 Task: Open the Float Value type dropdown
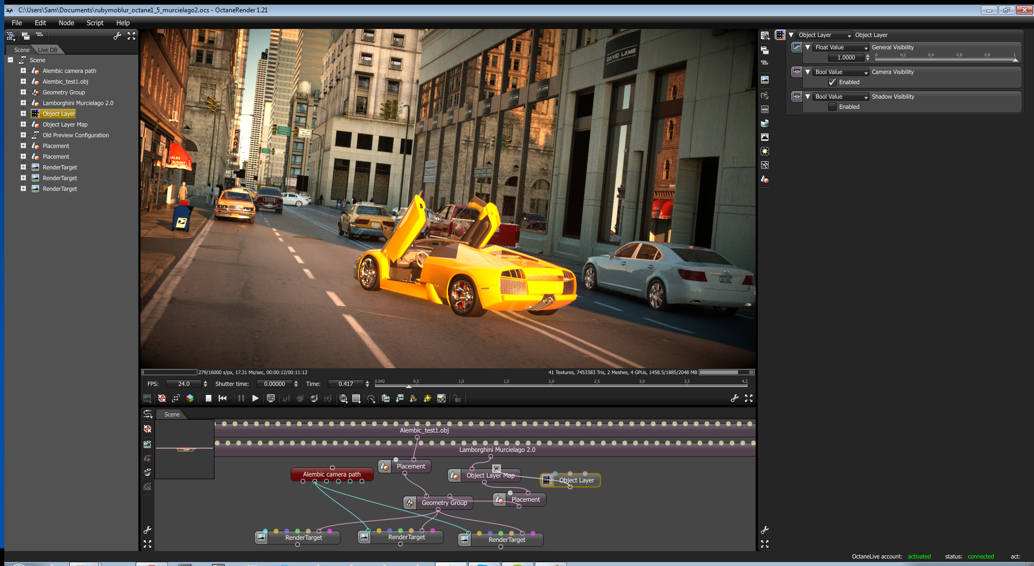pos(840,47)
